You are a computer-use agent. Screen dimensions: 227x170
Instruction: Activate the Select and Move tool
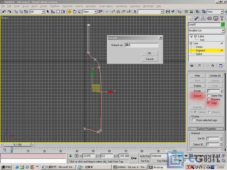point(70,12)
